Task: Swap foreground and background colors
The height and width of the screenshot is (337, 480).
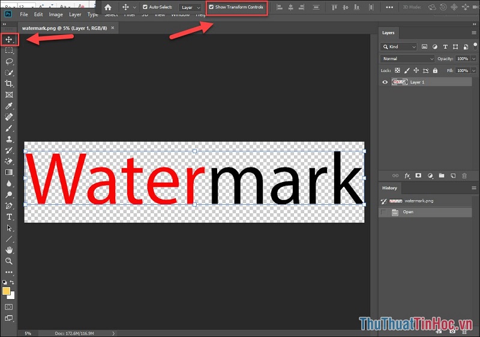Action: (x=12, y=282)
